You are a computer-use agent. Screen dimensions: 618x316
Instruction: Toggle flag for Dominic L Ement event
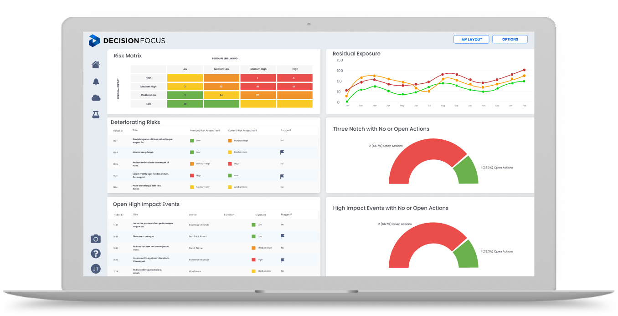282,236
